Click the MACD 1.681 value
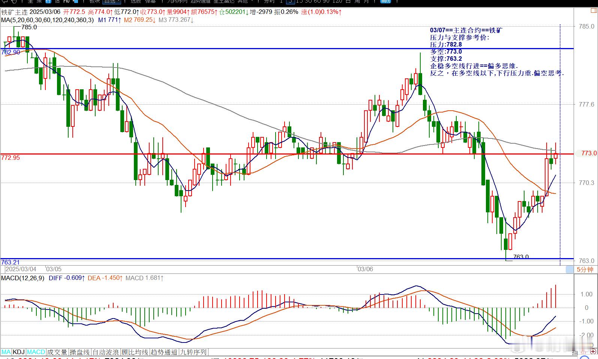The width and height of the screenshot is (598, 359). click(145, 278)
